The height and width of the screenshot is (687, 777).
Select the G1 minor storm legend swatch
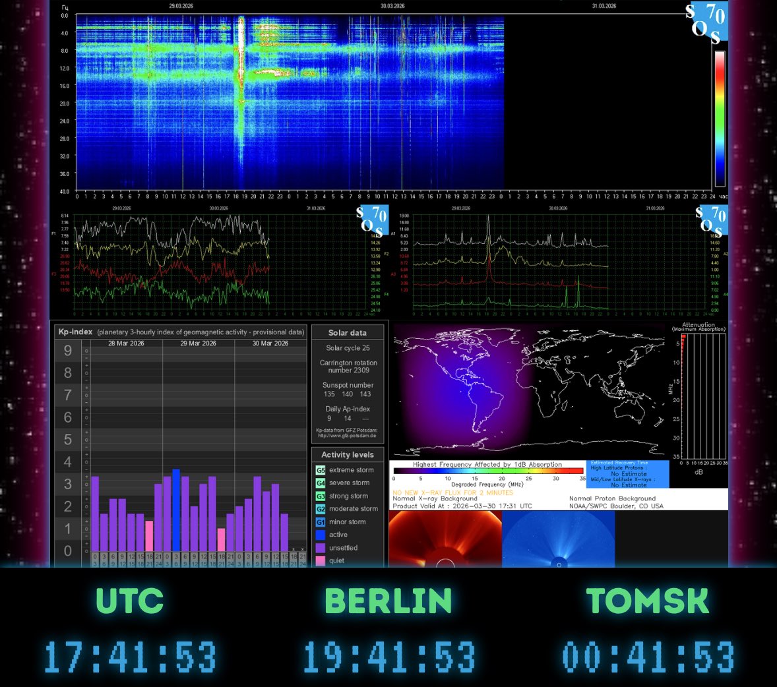coord(321,522)
